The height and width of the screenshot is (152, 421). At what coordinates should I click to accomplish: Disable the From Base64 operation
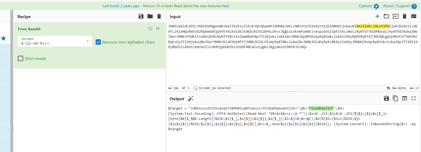pyautogui.click(x=150, y=28)
